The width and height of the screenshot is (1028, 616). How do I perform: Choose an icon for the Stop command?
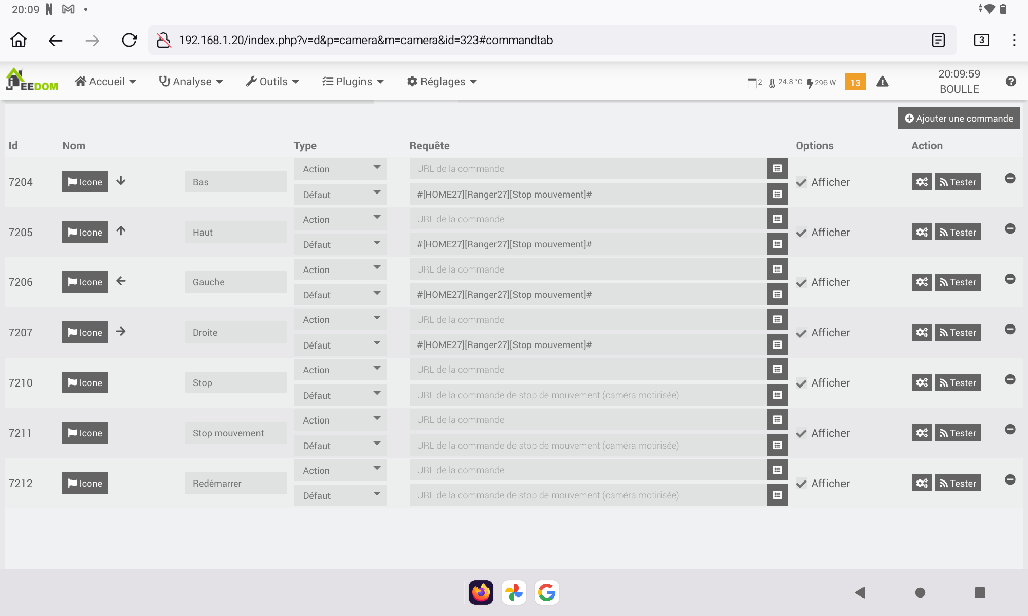pos(85,382)
